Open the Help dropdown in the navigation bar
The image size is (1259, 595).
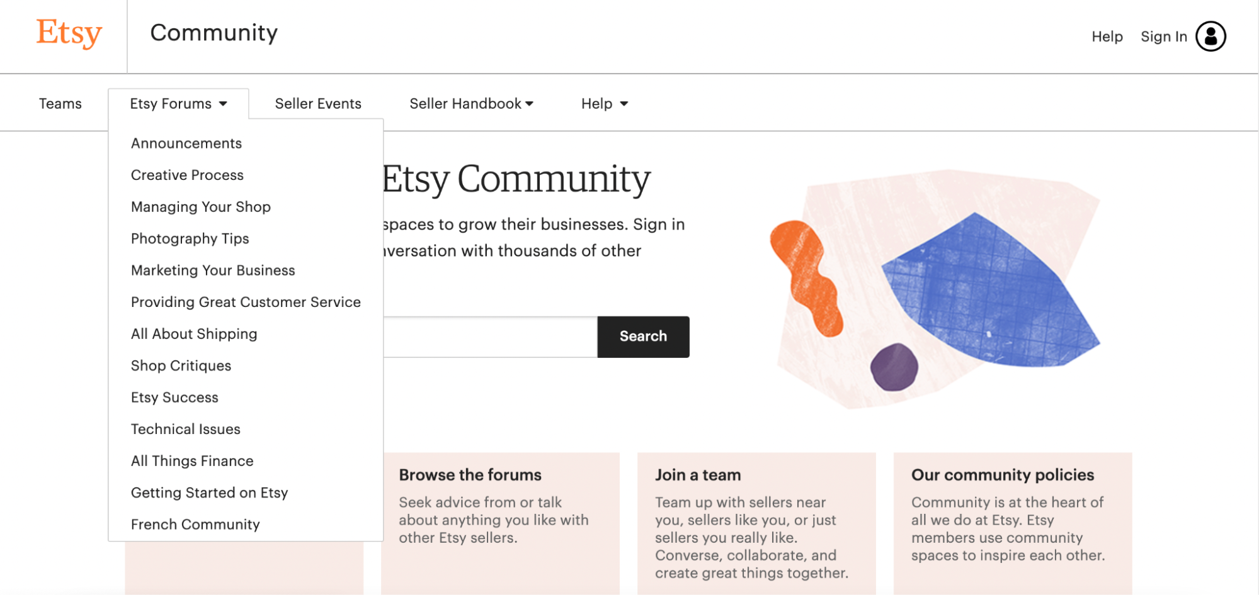603,103
